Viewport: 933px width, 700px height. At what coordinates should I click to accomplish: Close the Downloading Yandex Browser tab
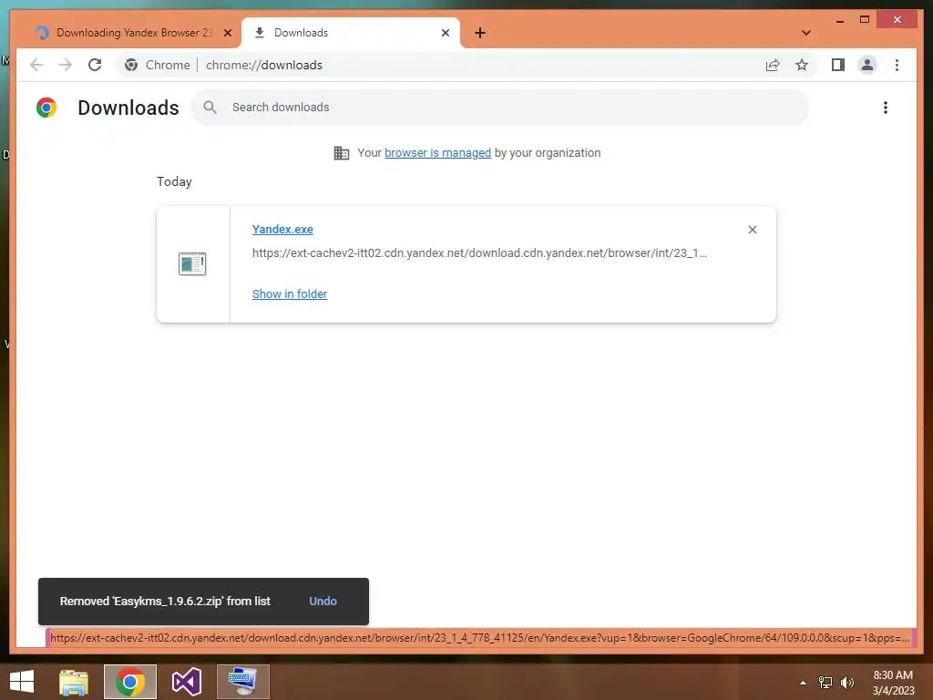click(227, 33)
